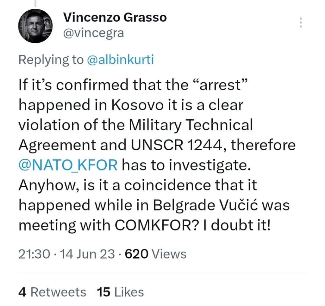The width and height of the screenshot is (325, 306).
Task: Click the 14 Jun 23 date
Action: pyautogui.click(x=88, y=254)
